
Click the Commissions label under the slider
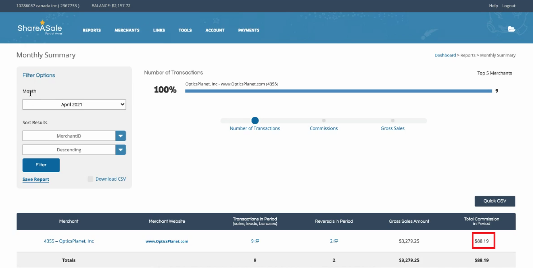[323, 128]
